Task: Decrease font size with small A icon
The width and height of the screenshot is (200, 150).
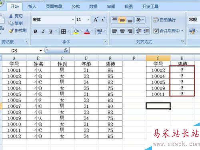Action: (x=103, y=20)
